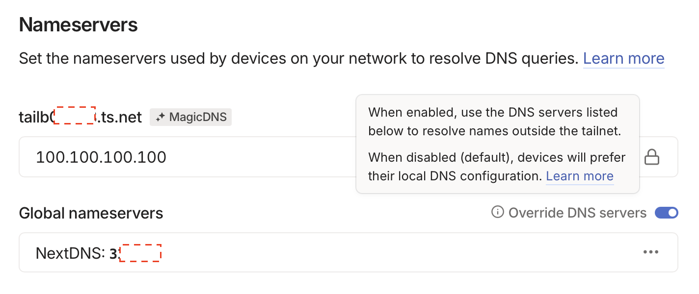This screenshot has width=699, height=294.
Task: Click the sparkle icon on MagicDNS badge
Action: (x=160, y=117)
